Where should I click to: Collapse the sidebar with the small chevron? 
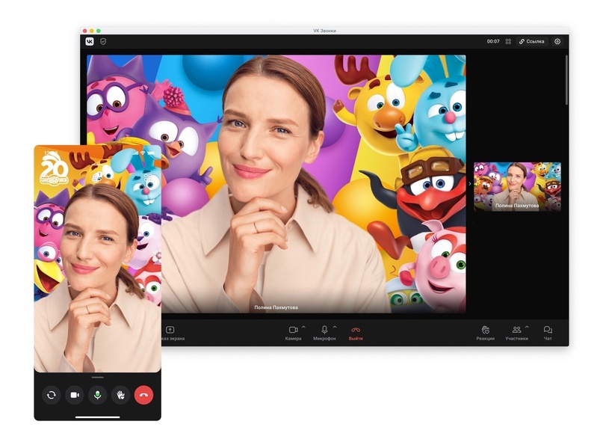pyautogui.click(x=470, y=184)
